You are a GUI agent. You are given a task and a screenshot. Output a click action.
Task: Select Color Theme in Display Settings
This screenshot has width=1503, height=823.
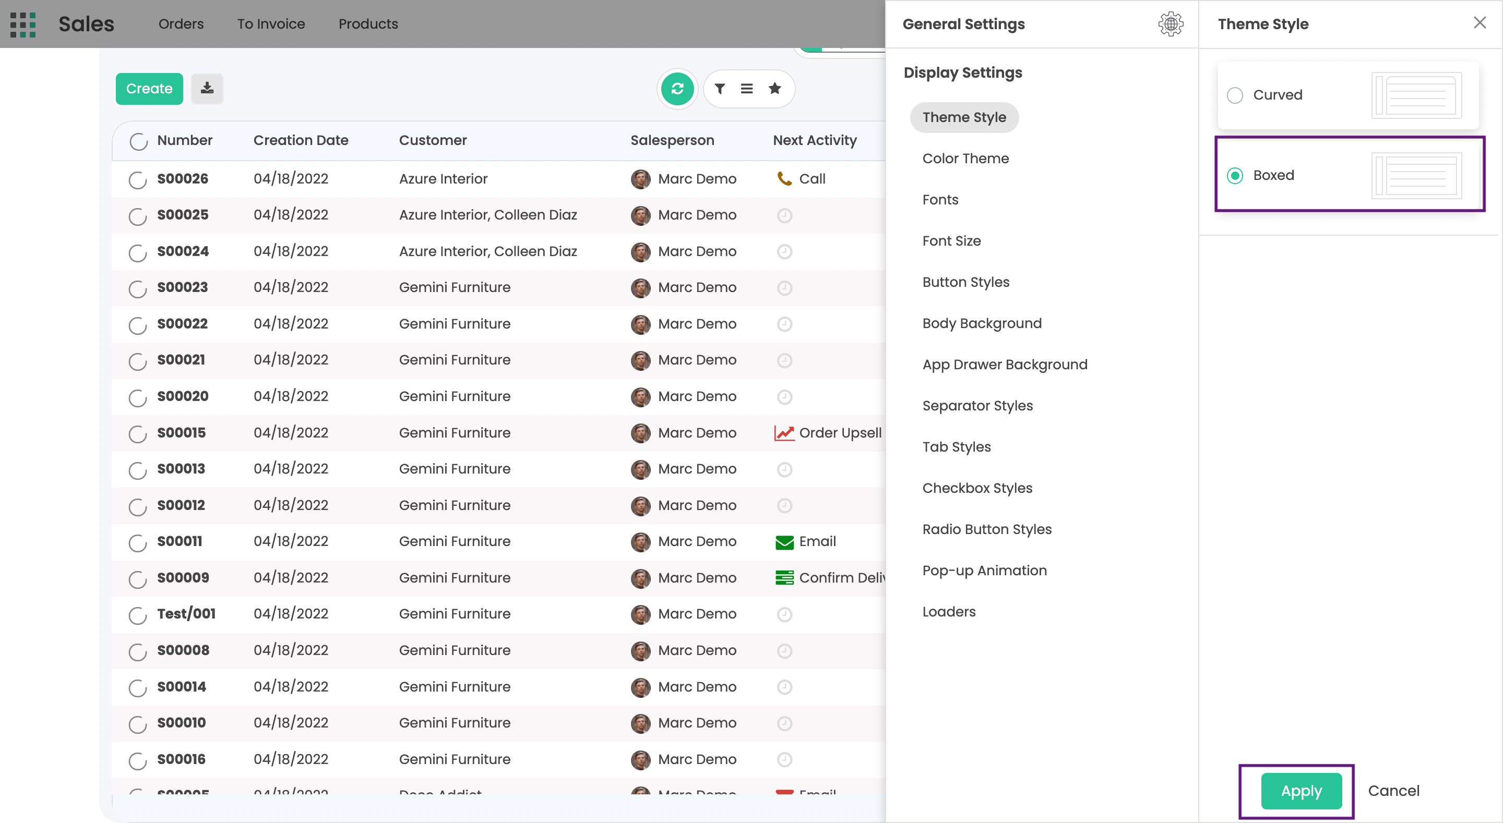[x=965, y=159]
